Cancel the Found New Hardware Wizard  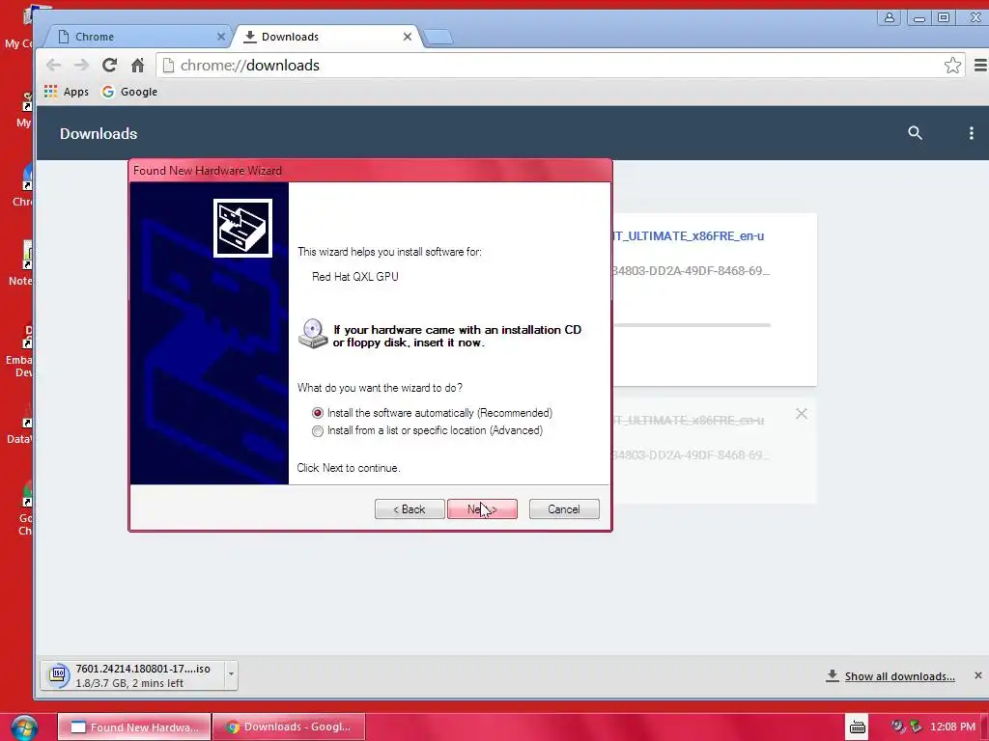click(564, 509)
